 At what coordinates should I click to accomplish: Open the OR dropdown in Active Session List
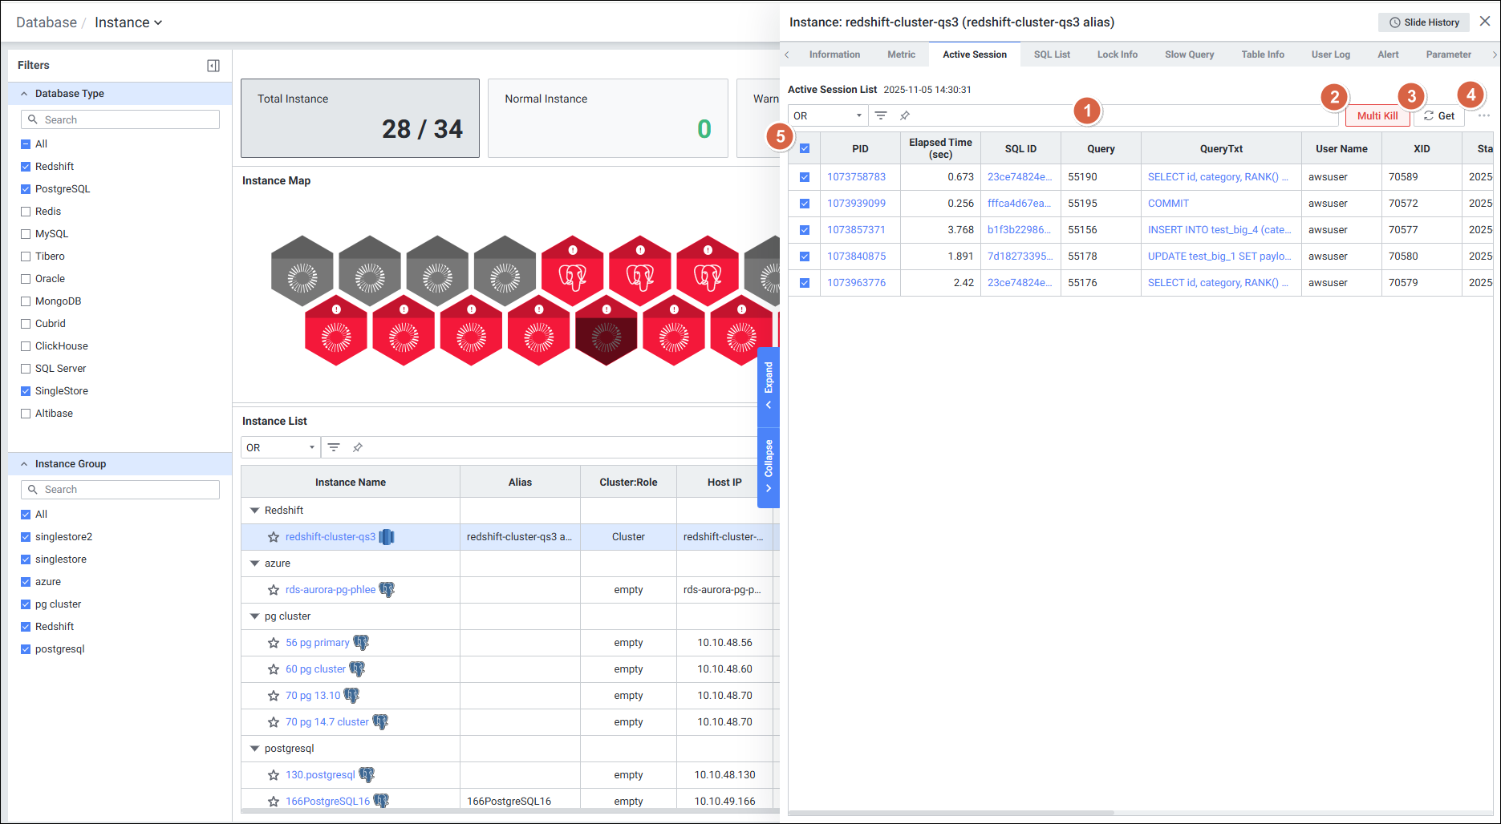click(827, 115)
